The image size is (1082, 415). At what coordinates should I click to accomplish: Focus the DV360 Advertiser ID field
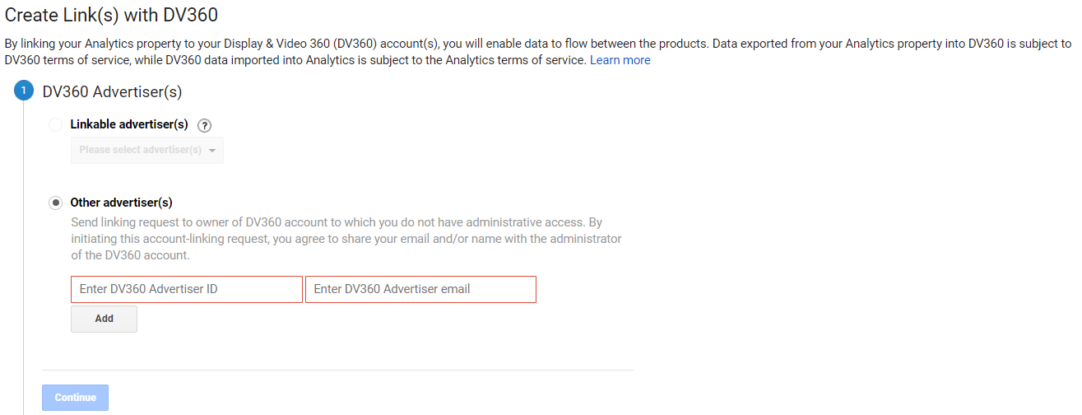pos(187,289)
